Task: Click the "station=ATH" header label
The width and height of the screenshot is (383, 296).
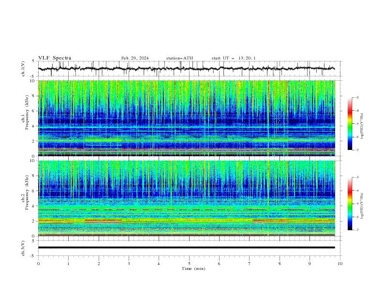Action: coord(179,58)
